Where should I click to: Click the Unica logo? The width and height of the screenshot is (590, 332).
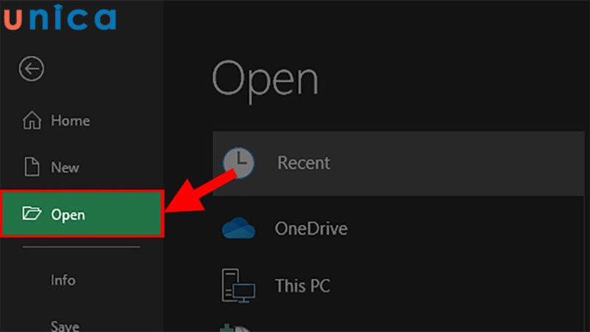click(x=59, y=17)
